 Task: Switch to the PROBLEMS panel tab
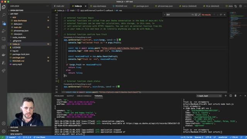click(x=59, y=96)
